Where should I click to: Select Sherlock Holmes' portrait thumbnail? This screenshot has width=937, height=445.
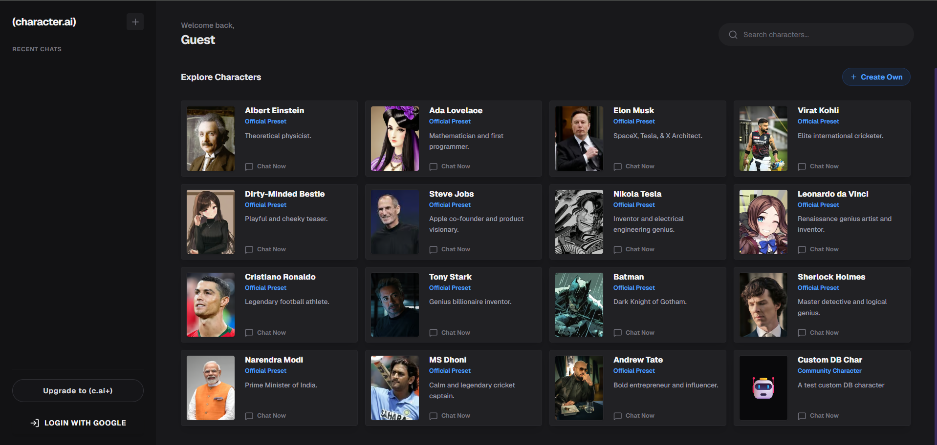tap(763, 305)
